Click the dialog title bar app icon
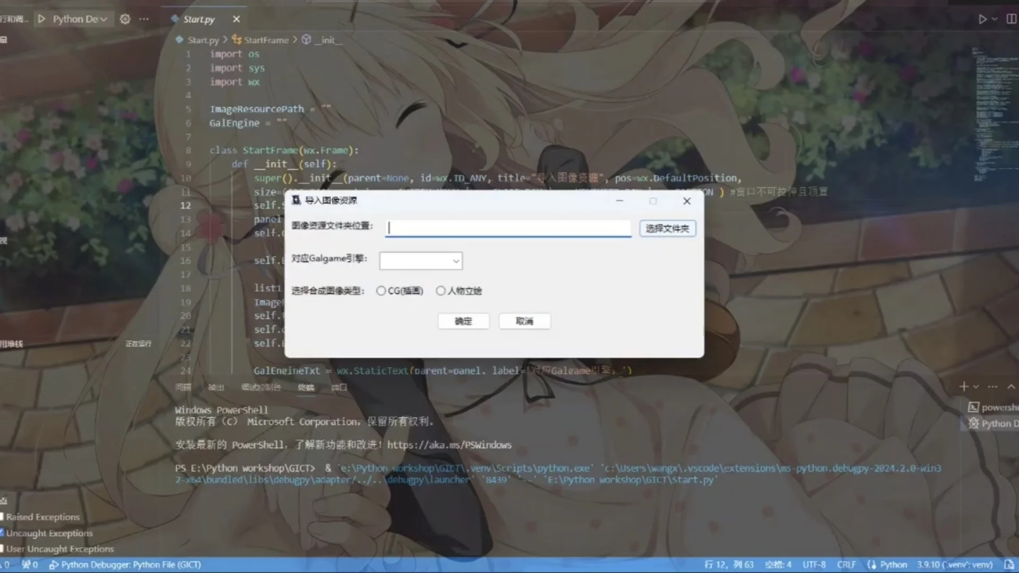This screenshot has height=573, width=1019. [296, 200]
